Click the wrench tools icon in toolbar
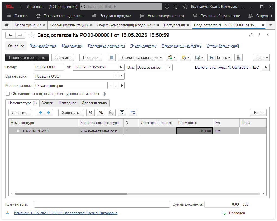 pos(239,57)
